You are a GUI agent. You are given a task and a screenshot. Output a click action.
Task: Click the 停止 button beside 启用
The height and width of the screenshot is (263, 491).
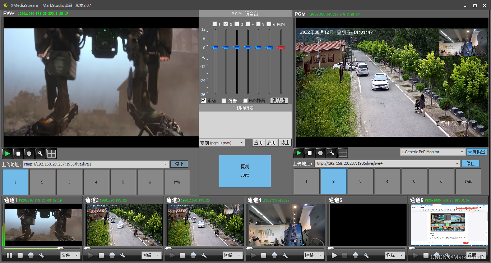tap(285, 143)
